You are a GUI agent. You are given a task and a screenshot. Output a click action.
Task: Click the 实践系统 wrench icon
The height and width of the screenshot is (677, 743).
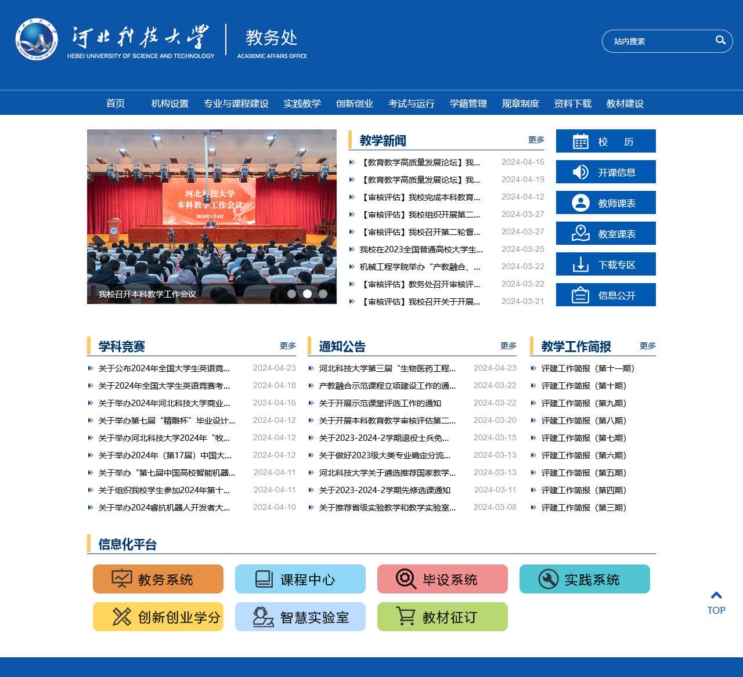[x=547, y=578]
